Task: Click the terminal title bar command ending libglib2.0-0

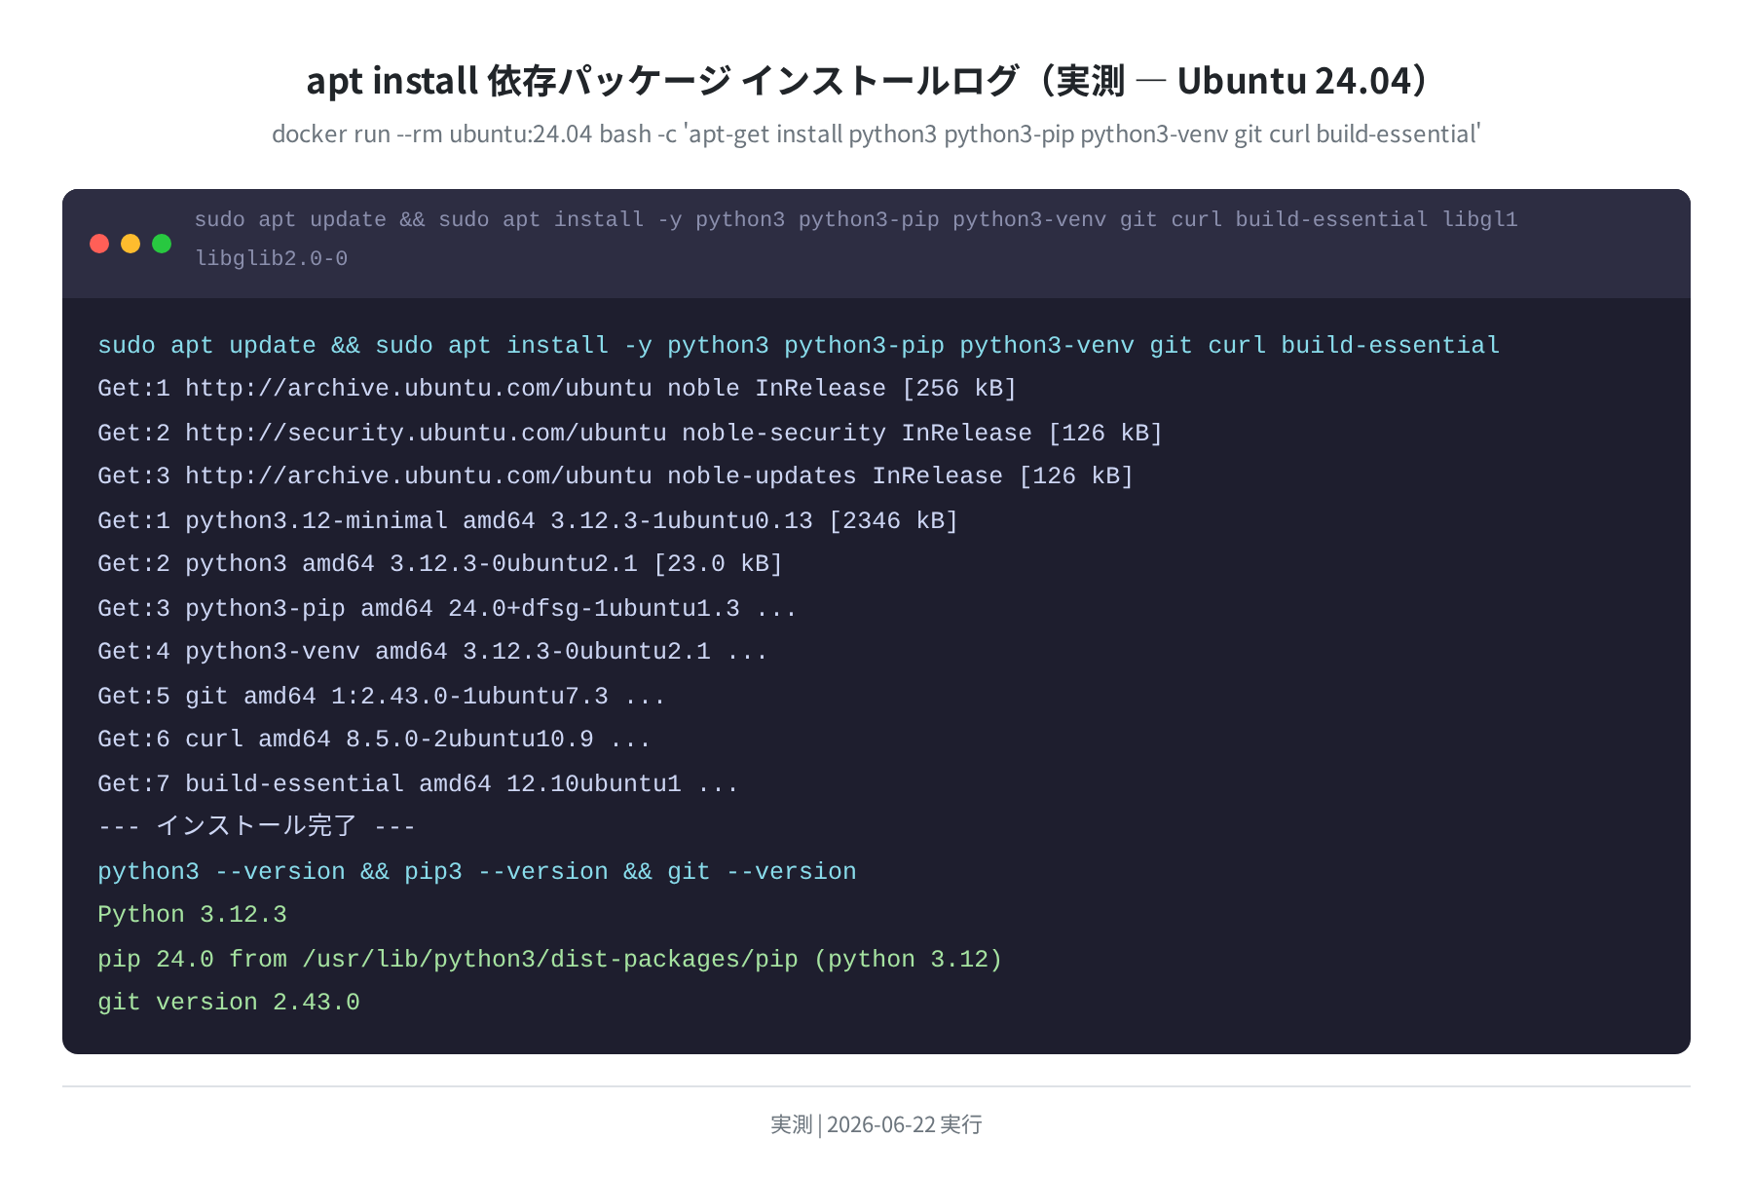Action: [x=856, y=239]
